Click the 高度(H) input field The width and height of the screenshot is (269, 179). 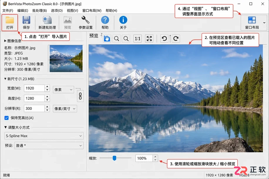pyautogui.click(x=34, y=98)
